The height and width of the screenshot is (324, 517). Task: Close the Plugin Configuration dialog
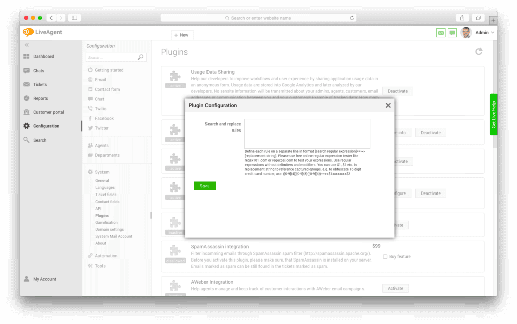[388, 105]
